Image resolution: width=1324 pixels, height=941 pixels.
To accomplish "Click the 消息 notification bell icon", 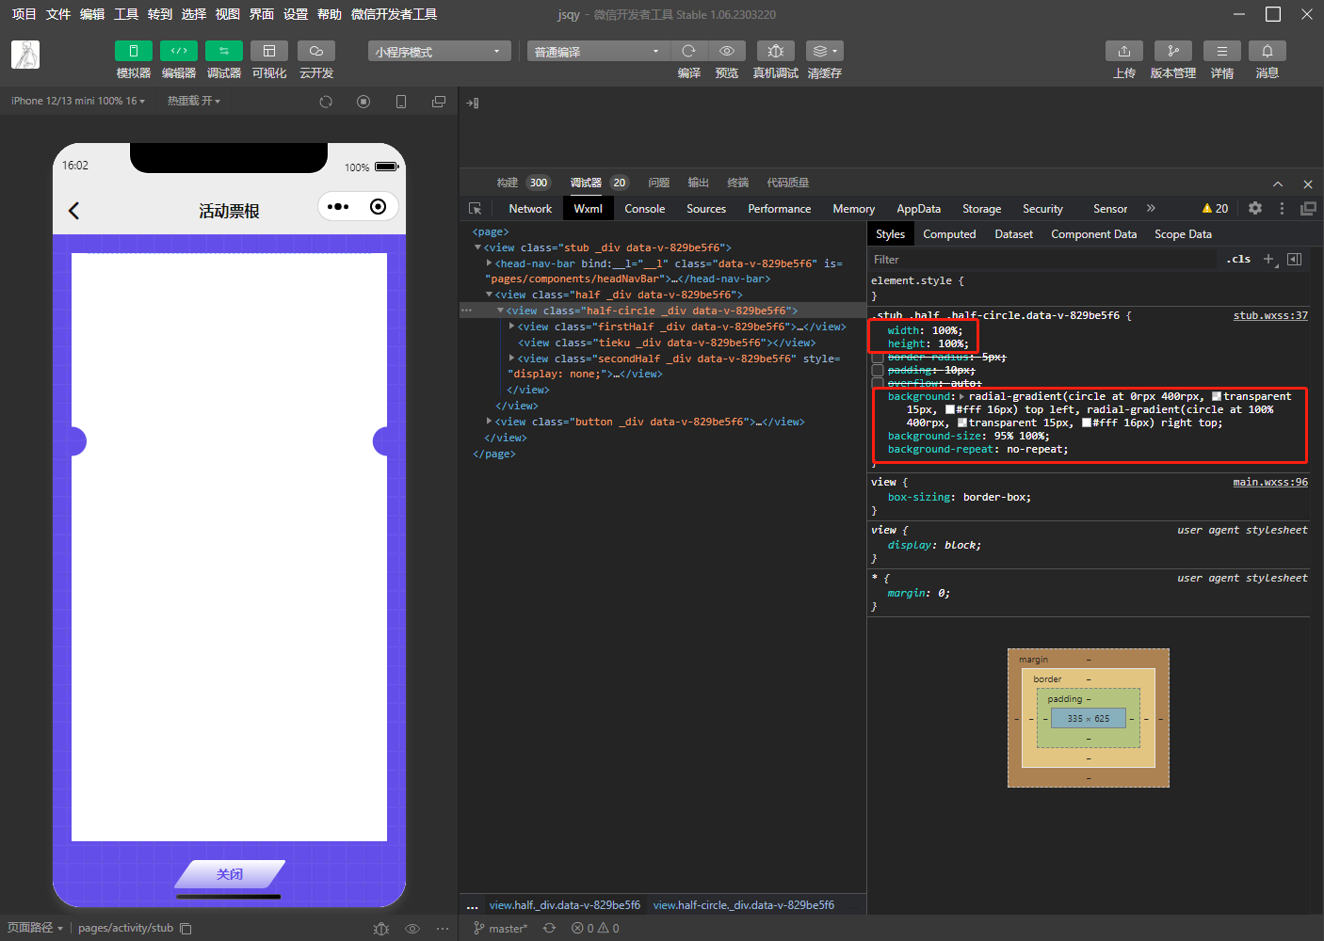I will pyautogui.click(x=1267, y=51).
